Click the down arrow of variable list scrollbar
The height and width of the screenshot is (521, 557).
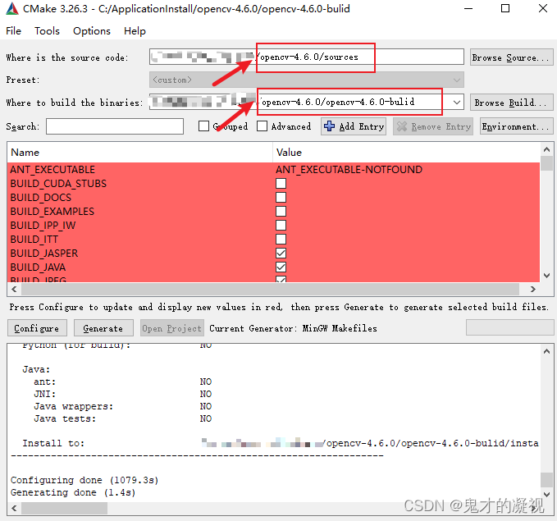pyautogui.click(x=546, y=276)
